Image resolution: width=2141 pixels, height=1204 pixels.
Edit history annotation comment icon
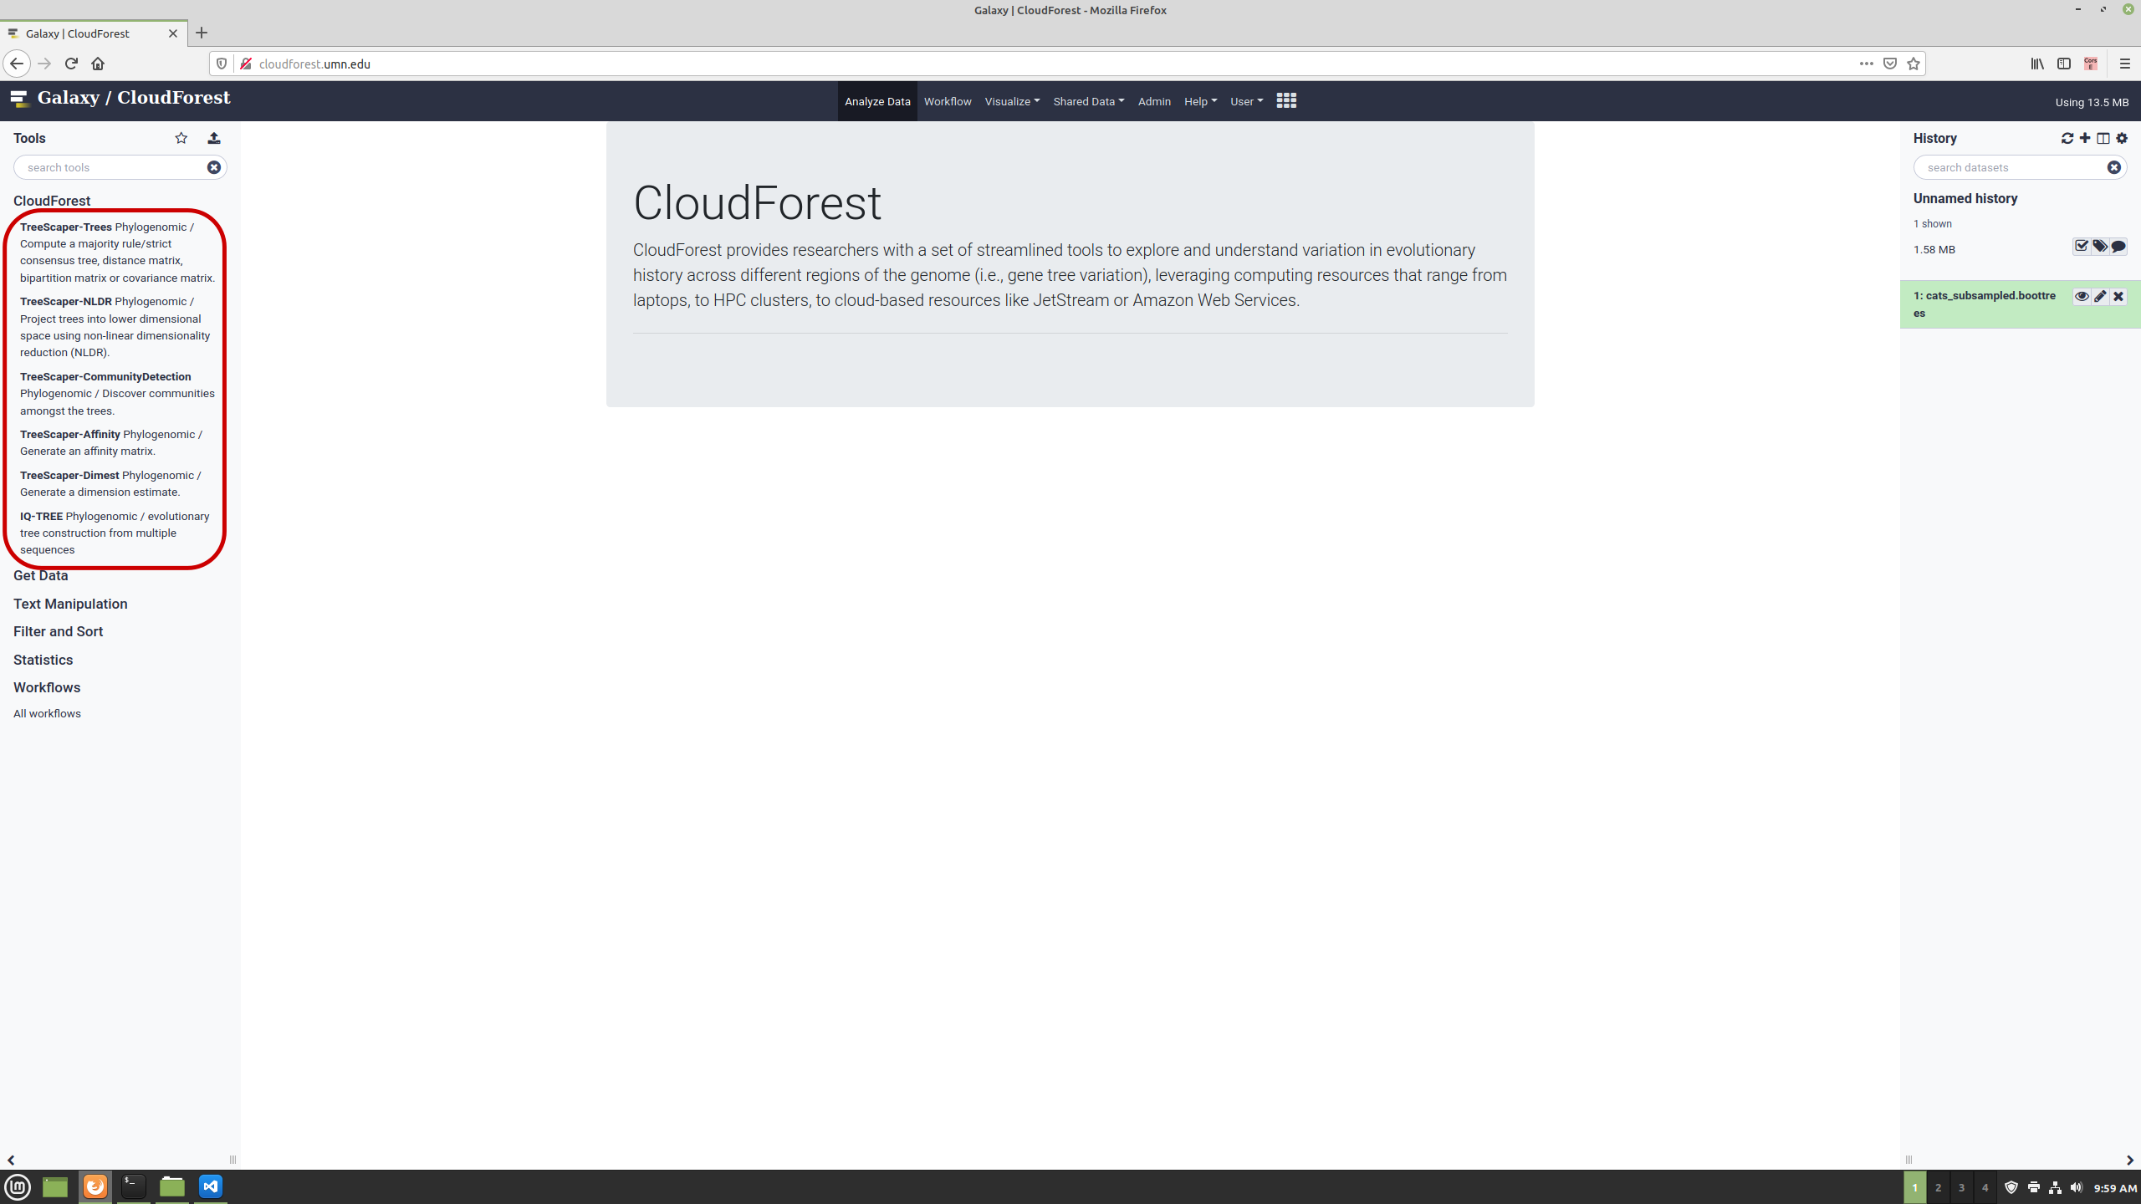coord(2118,246)
